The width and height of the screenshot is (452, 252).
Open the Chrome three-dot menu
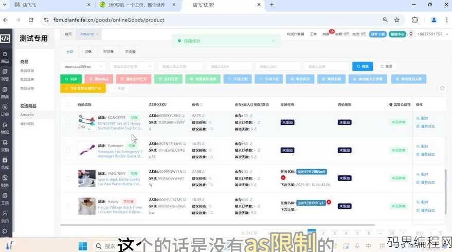pyautogui.click(x=446, y=20)
